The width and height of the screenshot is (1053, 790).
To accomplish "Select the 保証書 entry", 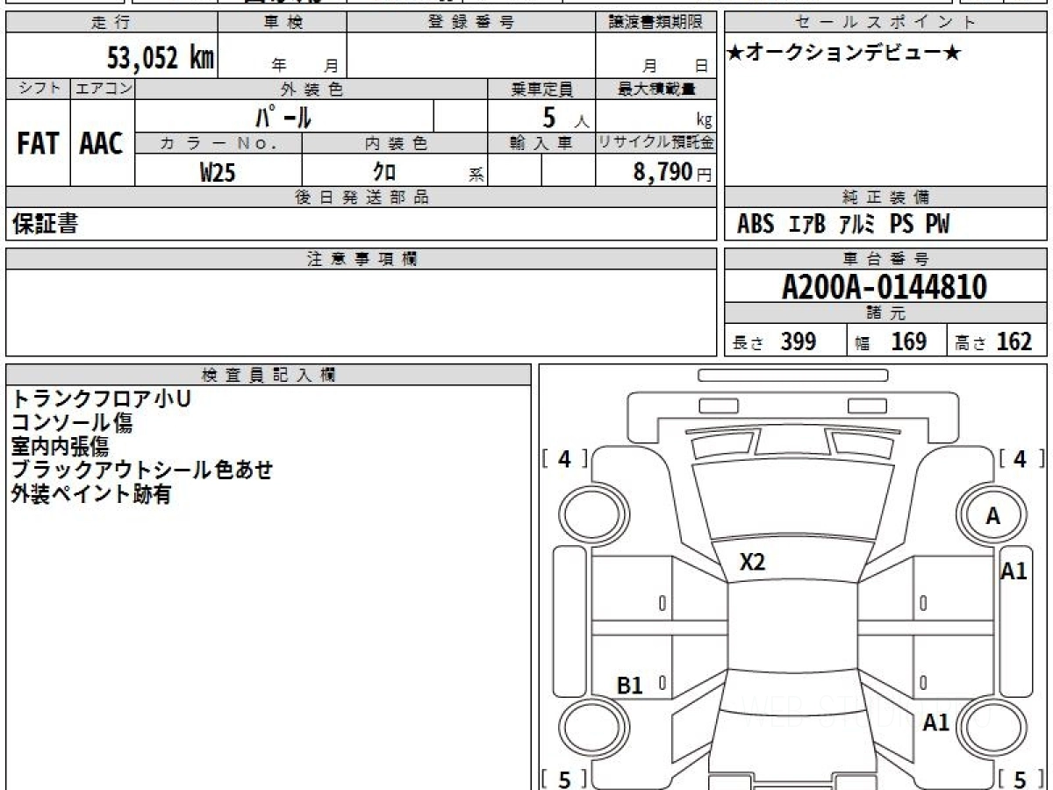I will pyautogui.click(x=45, y=224).
